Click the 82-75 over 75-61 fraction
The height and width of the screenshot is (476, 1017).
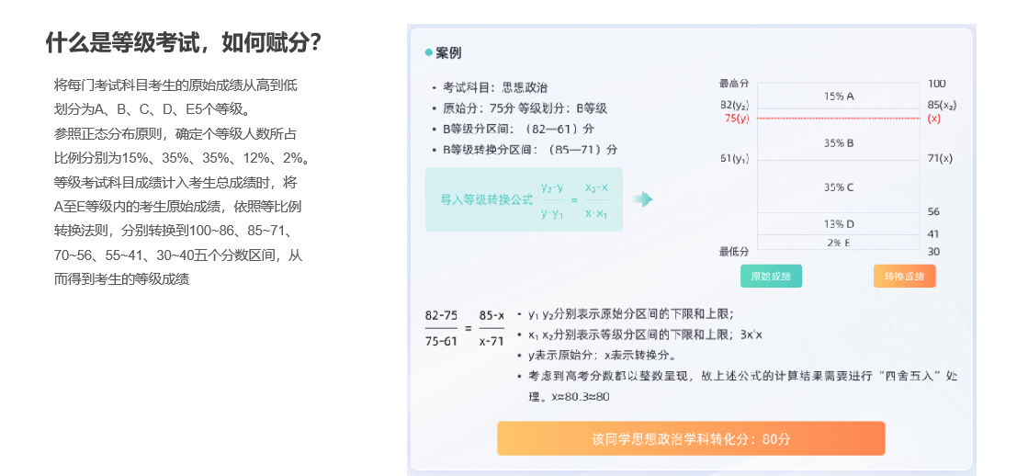(441, 328)
